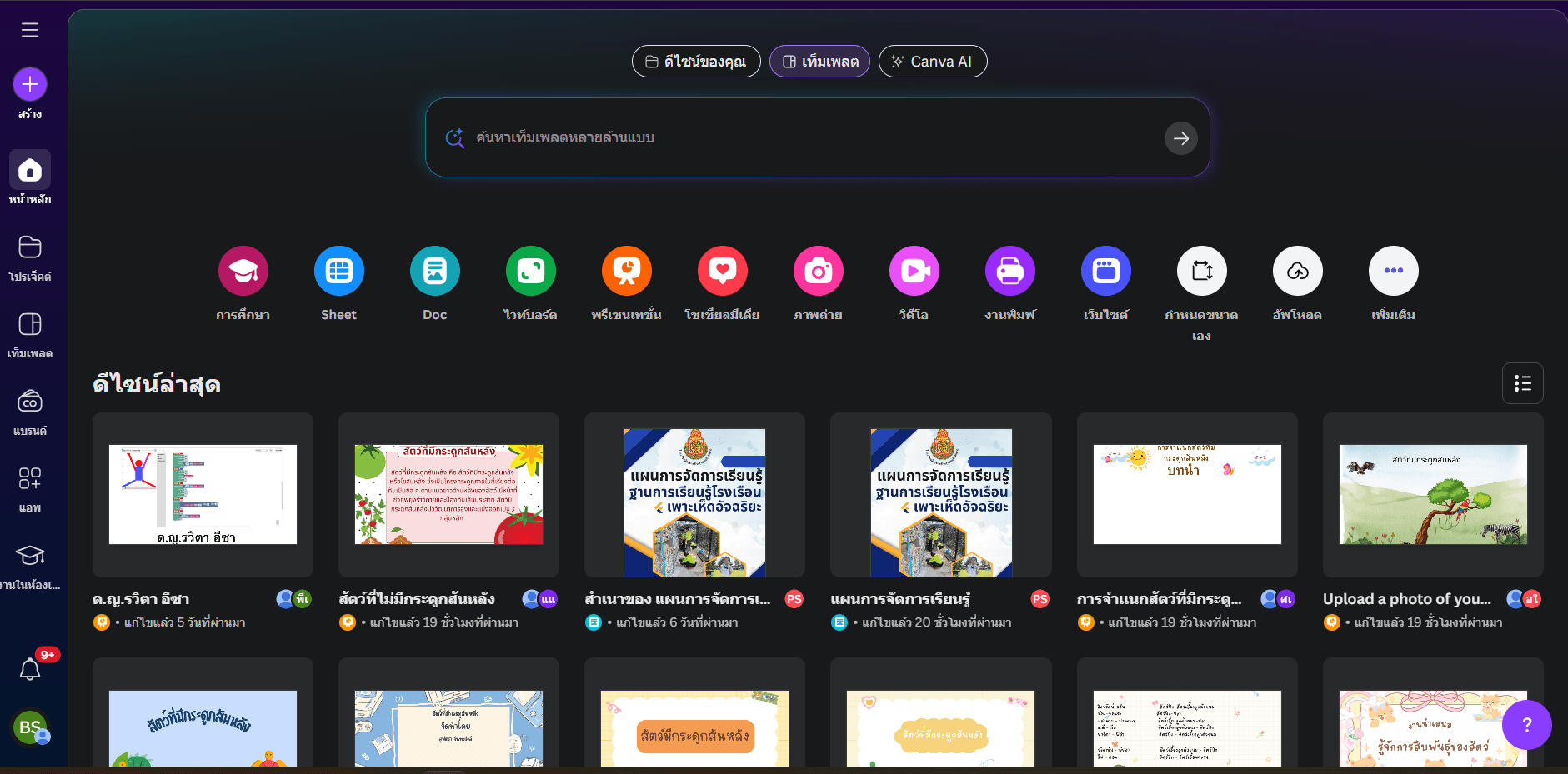Click the More three-dots icon
1568x774 pixels.
point(1394,271)
